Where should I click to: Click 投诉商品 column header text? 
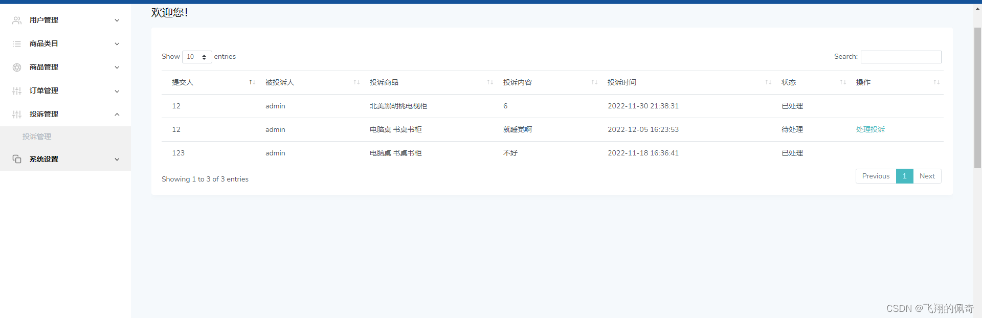(384, 82)
